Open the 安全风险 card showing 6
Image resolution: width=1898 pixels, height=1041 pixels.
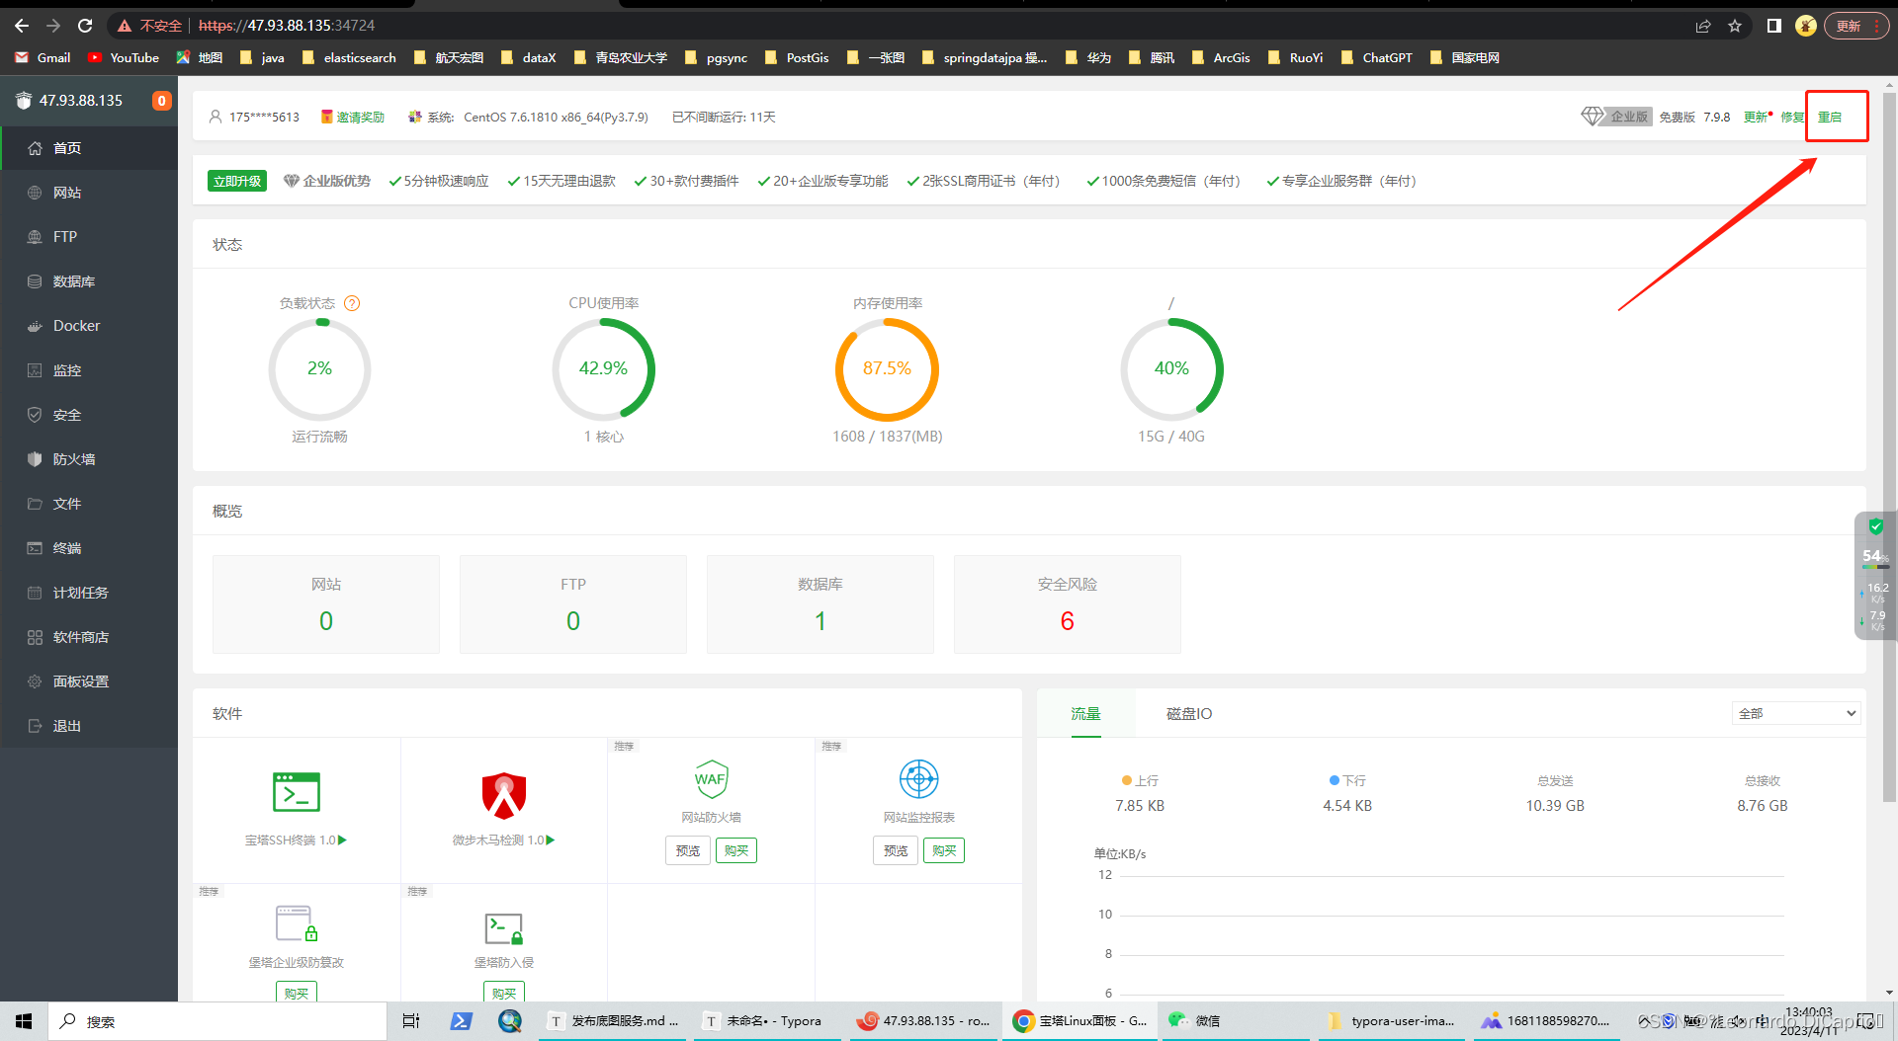click(x=1068, y=603)
